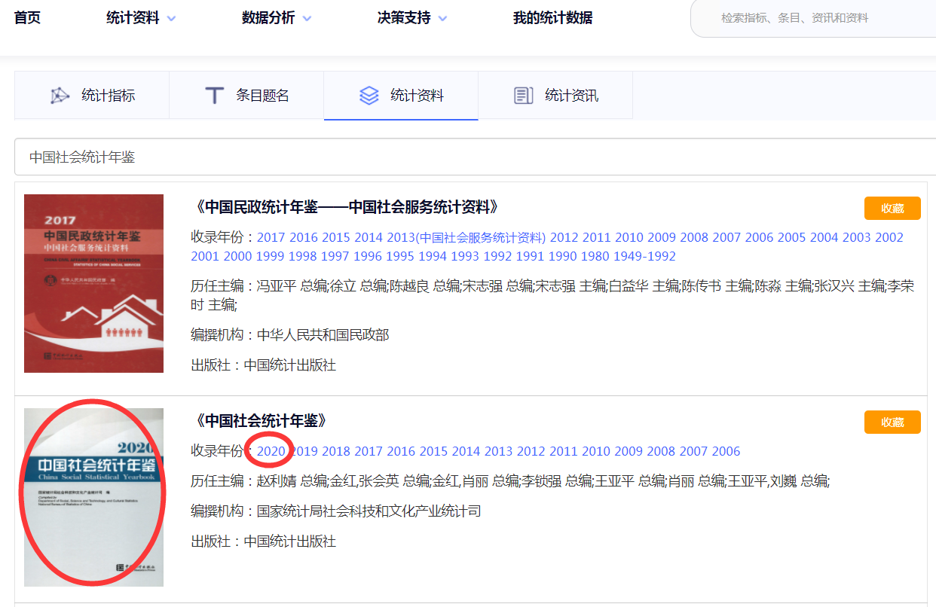
Task: Open 2012 year of 中国民政统计年鉴
Action: pos(564,237)
